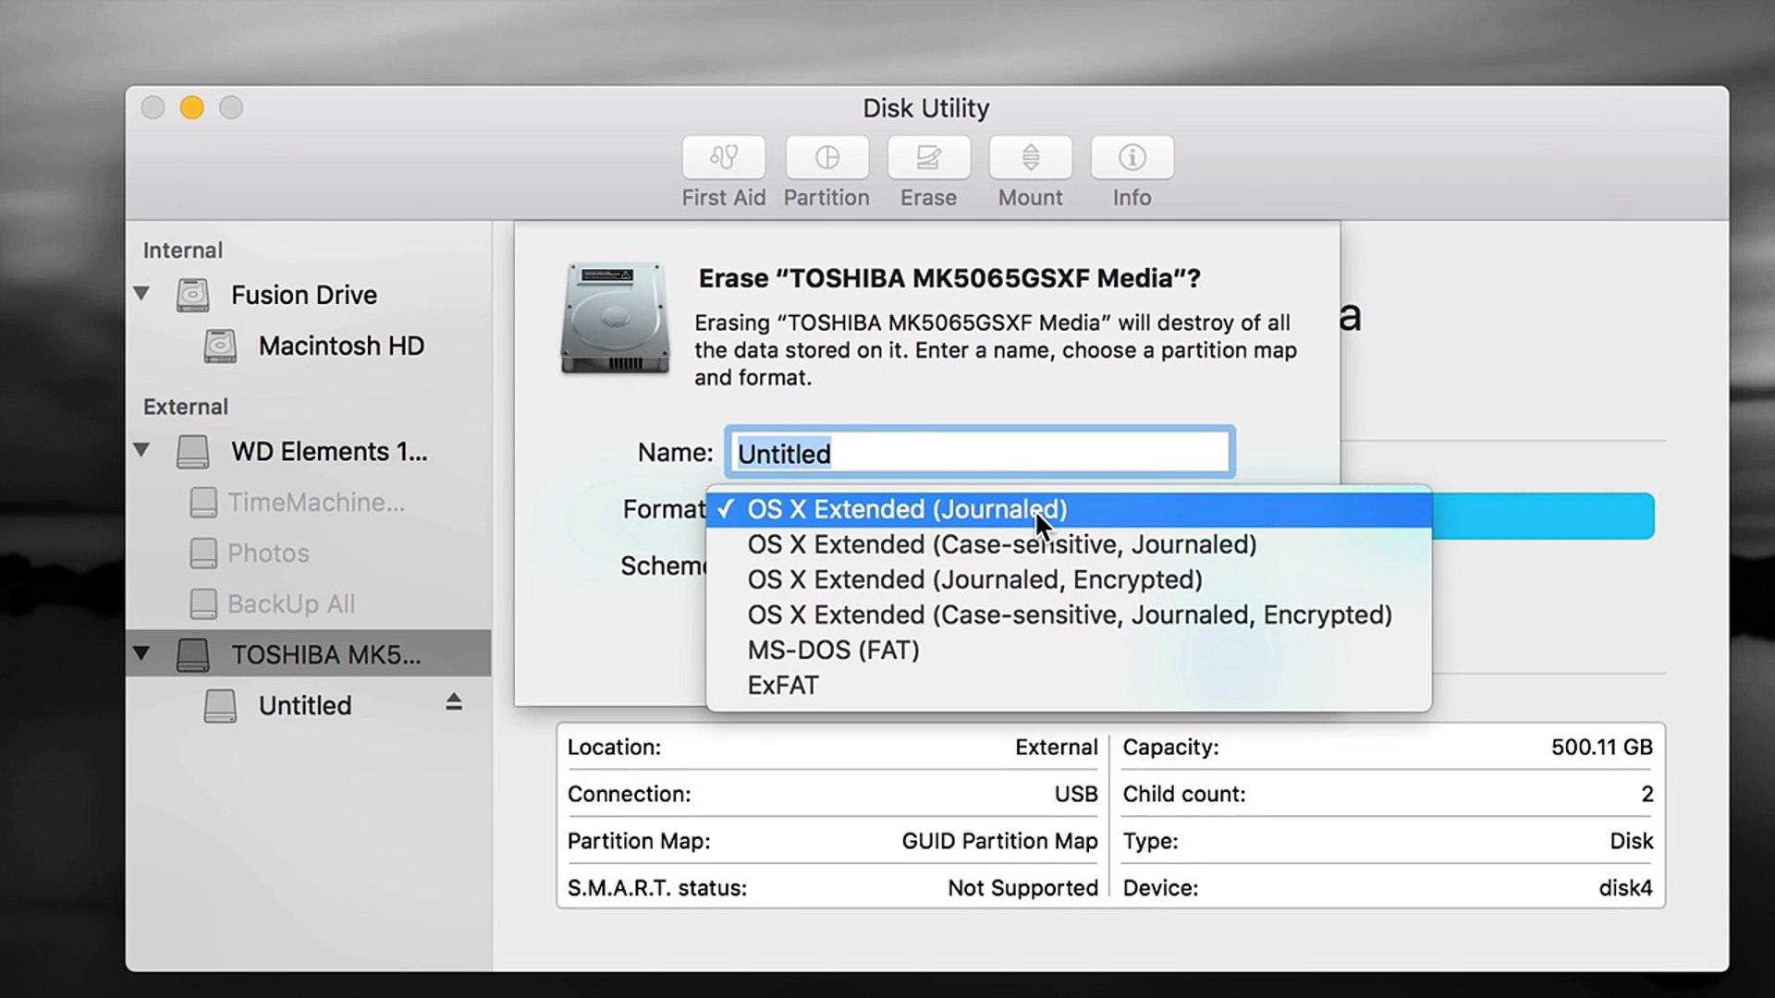Select OS X Extended (Journaled) format option
The height and width of the screenshot is (998, 1775).
pyautogui.click(x=906, y=509)
